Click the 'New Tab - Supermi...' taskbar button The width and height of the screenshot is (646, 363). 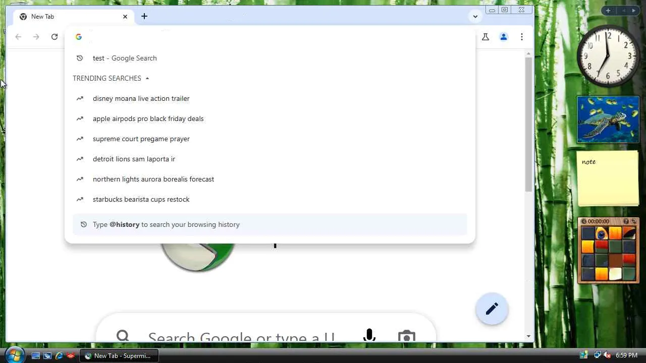[119, 355]
